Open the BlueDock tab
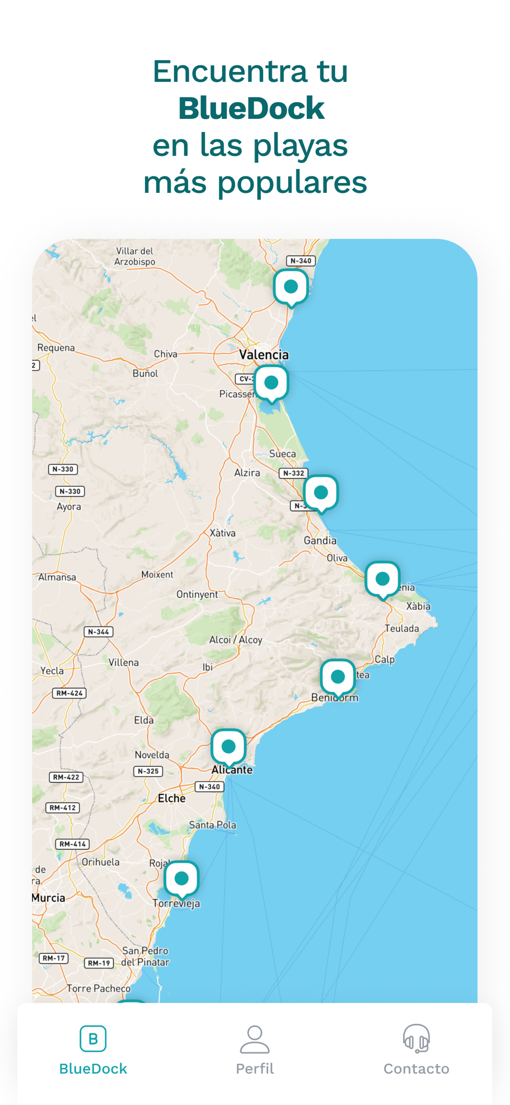 [x=93, y=1050]
